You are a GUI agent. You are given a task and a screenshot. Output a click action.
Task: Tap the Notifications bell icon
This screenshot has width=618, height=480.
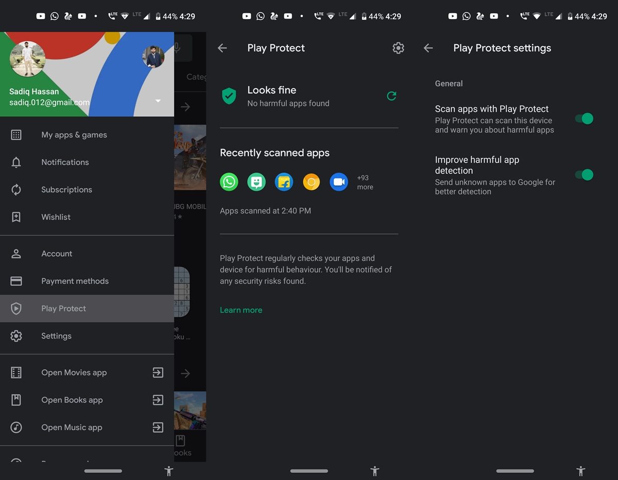pos(16,162)
